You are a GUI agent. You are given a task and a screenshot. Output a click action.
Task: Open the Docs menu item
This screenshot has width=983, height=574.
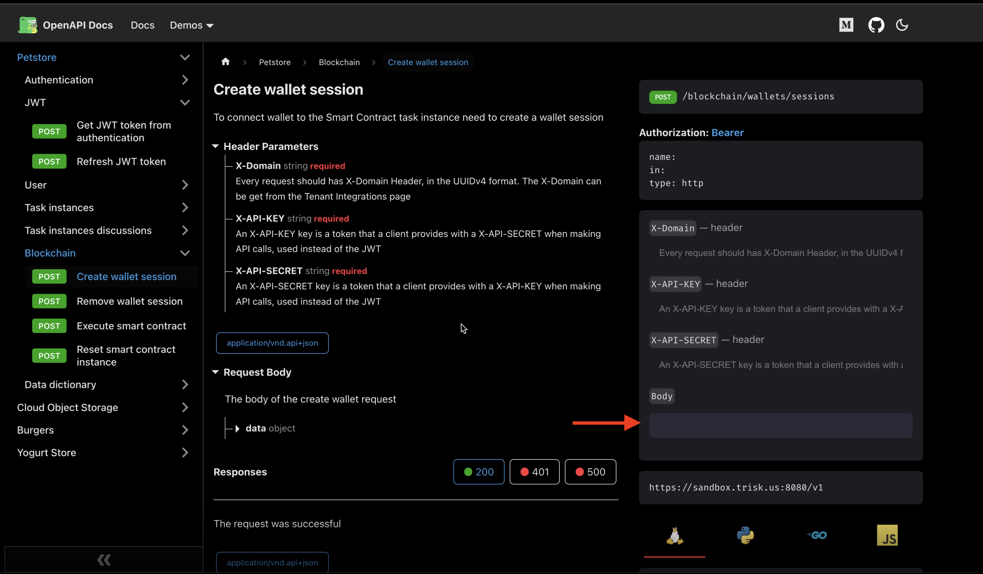pos(143,25)
